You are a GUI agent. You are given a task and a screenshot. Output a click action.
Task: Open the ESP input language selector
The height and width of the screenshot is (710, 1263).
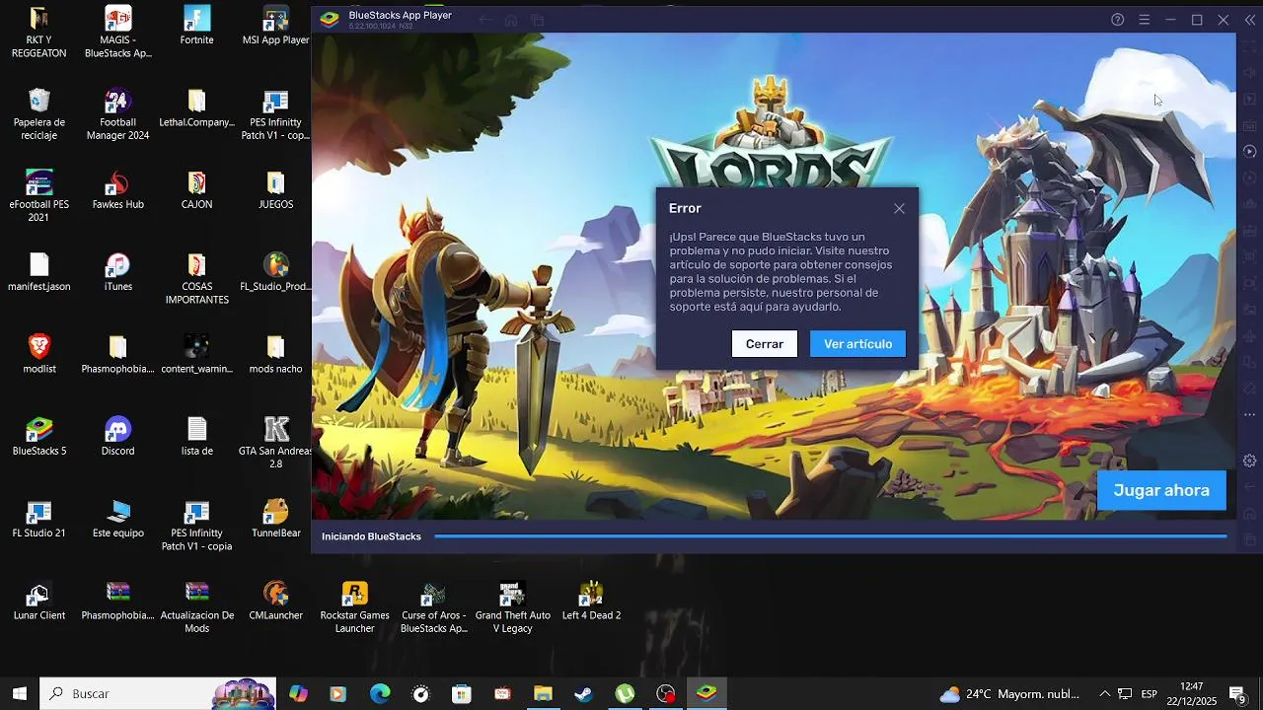[1150, 693]
